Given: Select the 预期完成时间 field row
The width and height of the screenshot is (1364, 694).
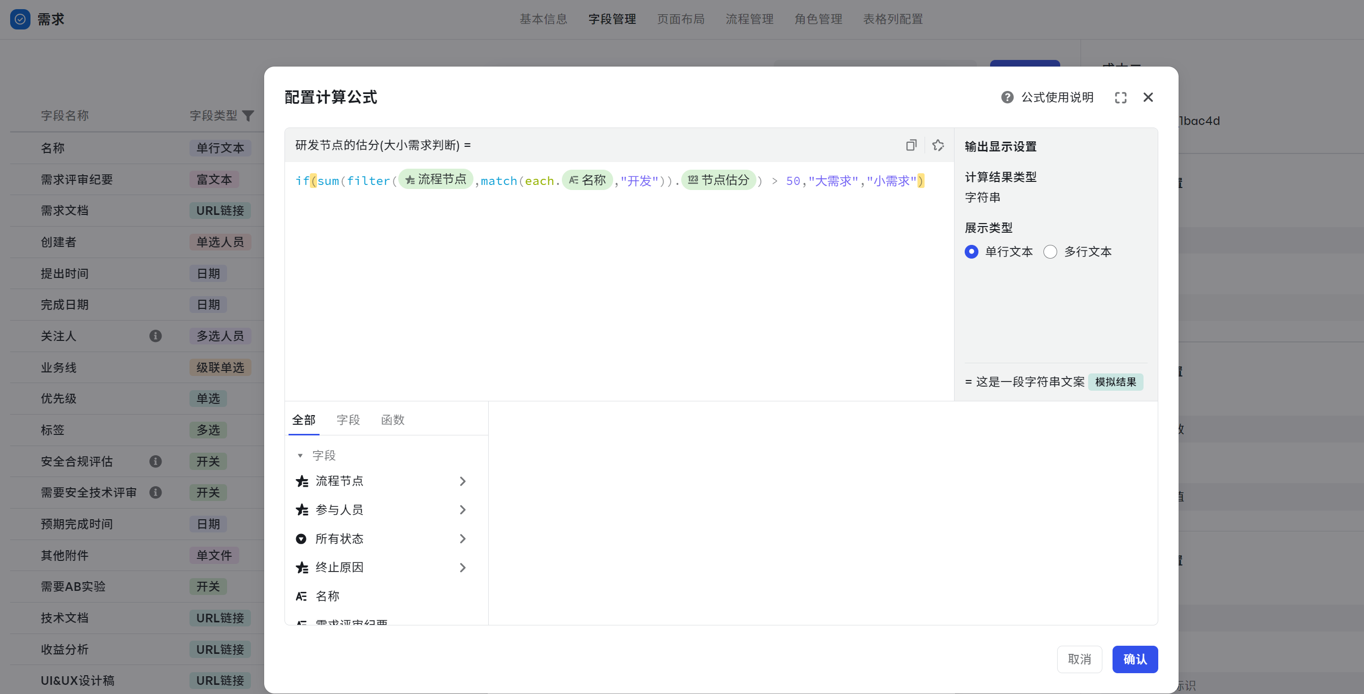Looking at the screenshot, I should (x=137, y=524).
